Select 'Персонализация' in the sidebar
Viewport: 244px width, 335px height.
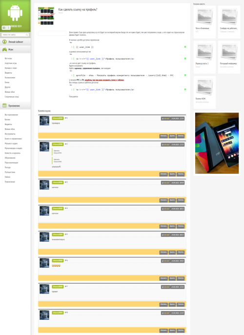[11, 163]
